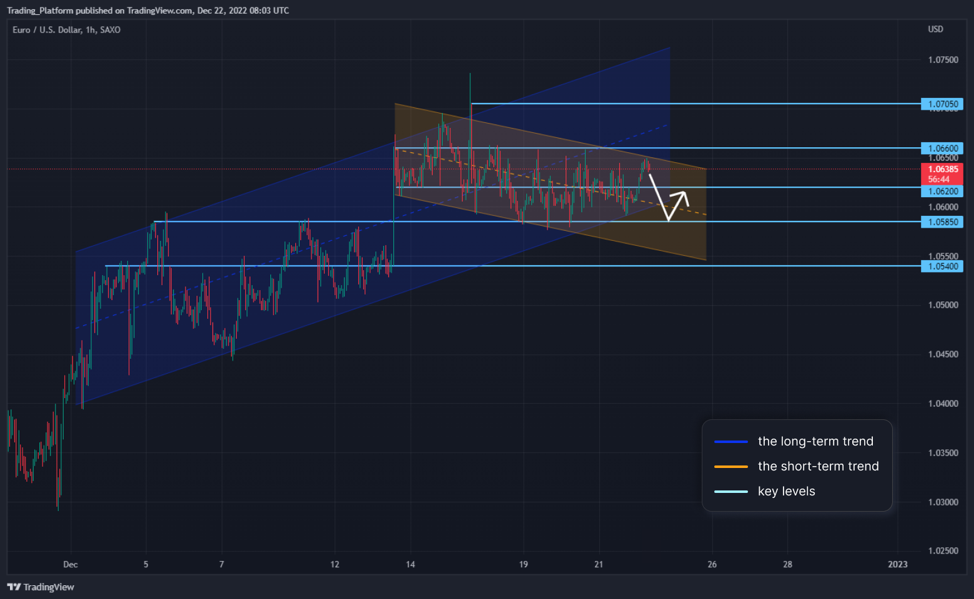
Task: Click the 1.03000 price axis value
Action: click(x=943, y=502)
